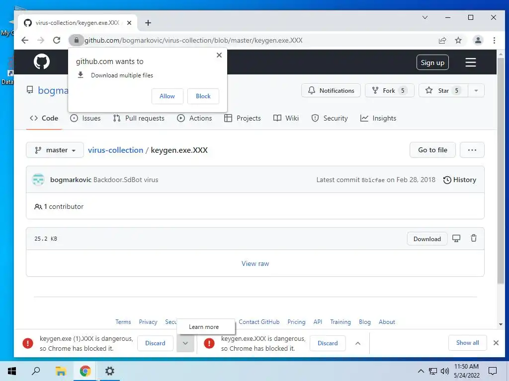Click the delete file trash icon
This screenshot has height=381, width=509.
coord(474,239)
